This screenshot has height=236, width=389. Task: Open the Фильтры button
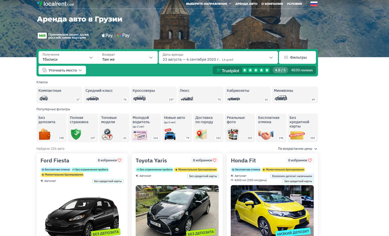click(297, 58)
